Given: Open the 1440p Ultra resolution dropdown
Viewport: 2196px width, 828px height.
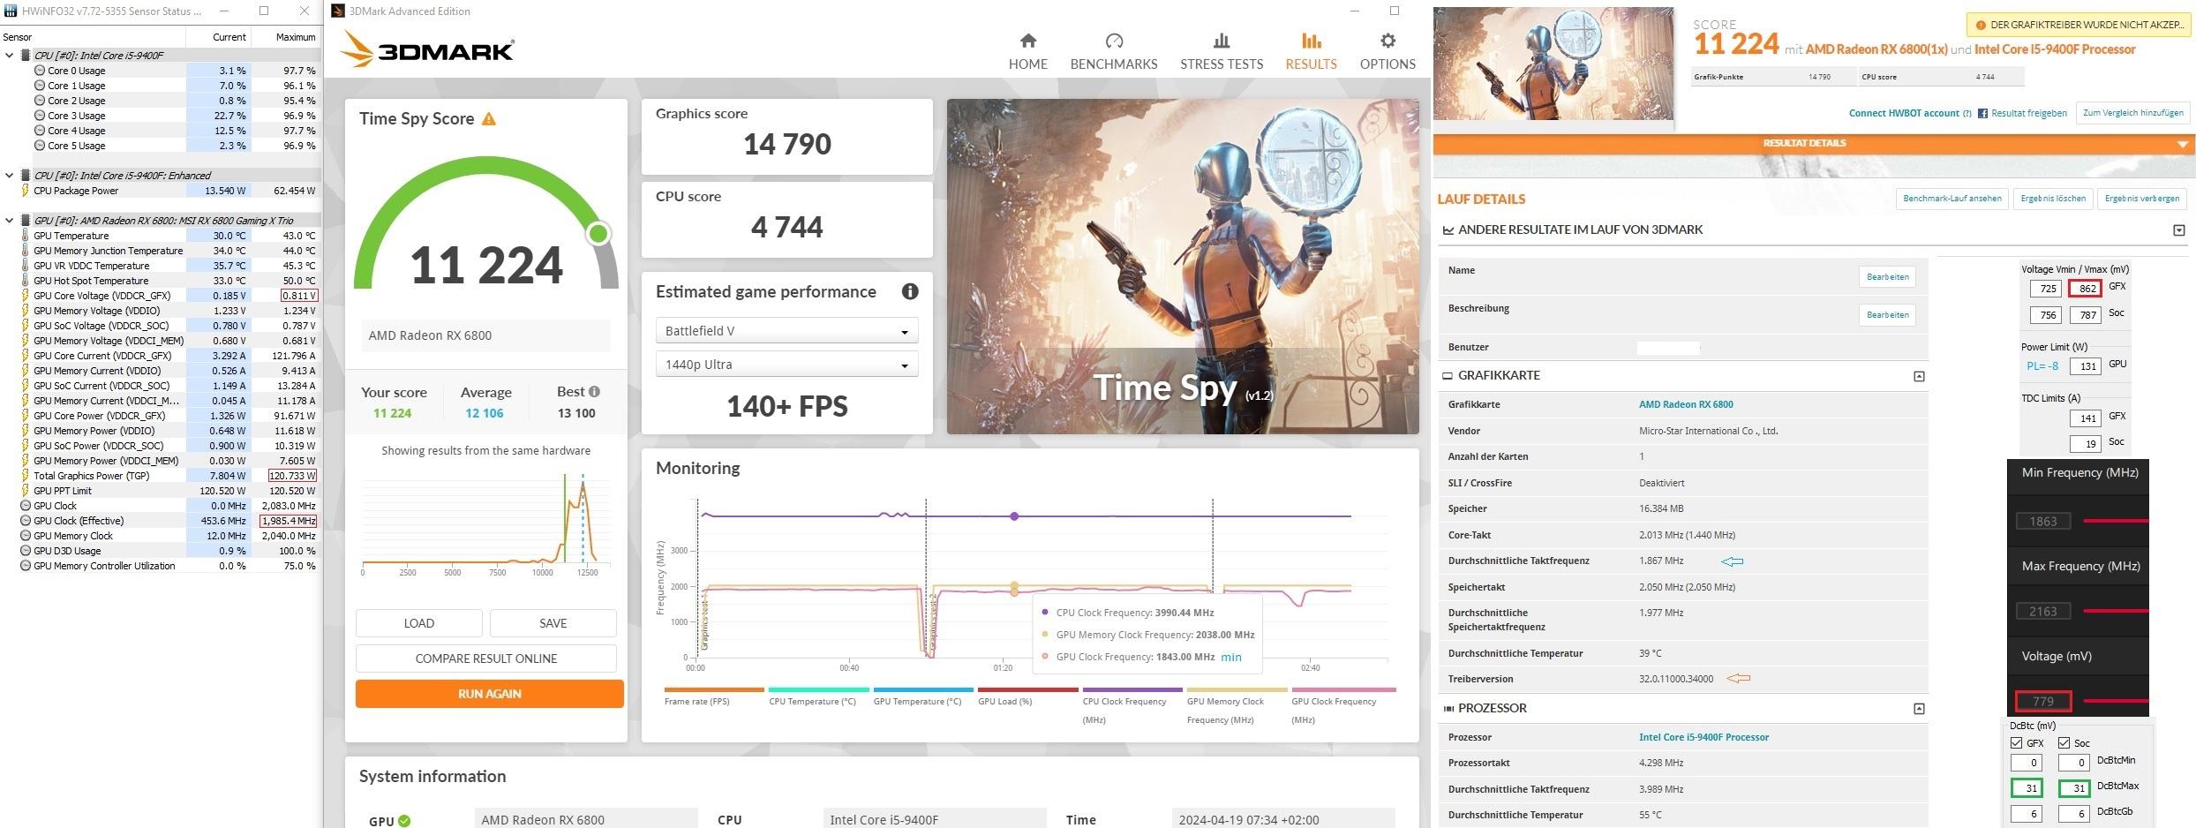Looking at the screenshot, I should point(786,365).
